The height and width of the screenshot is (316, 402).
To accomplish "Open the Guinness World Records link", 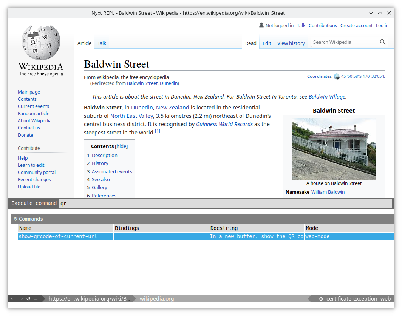I will [224, 124].
